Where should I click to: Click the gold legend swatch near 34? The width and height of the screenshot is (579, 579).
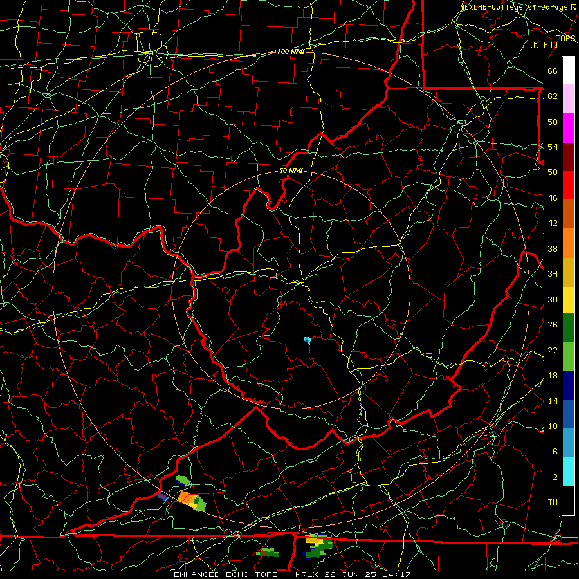(x=568, y=272)
